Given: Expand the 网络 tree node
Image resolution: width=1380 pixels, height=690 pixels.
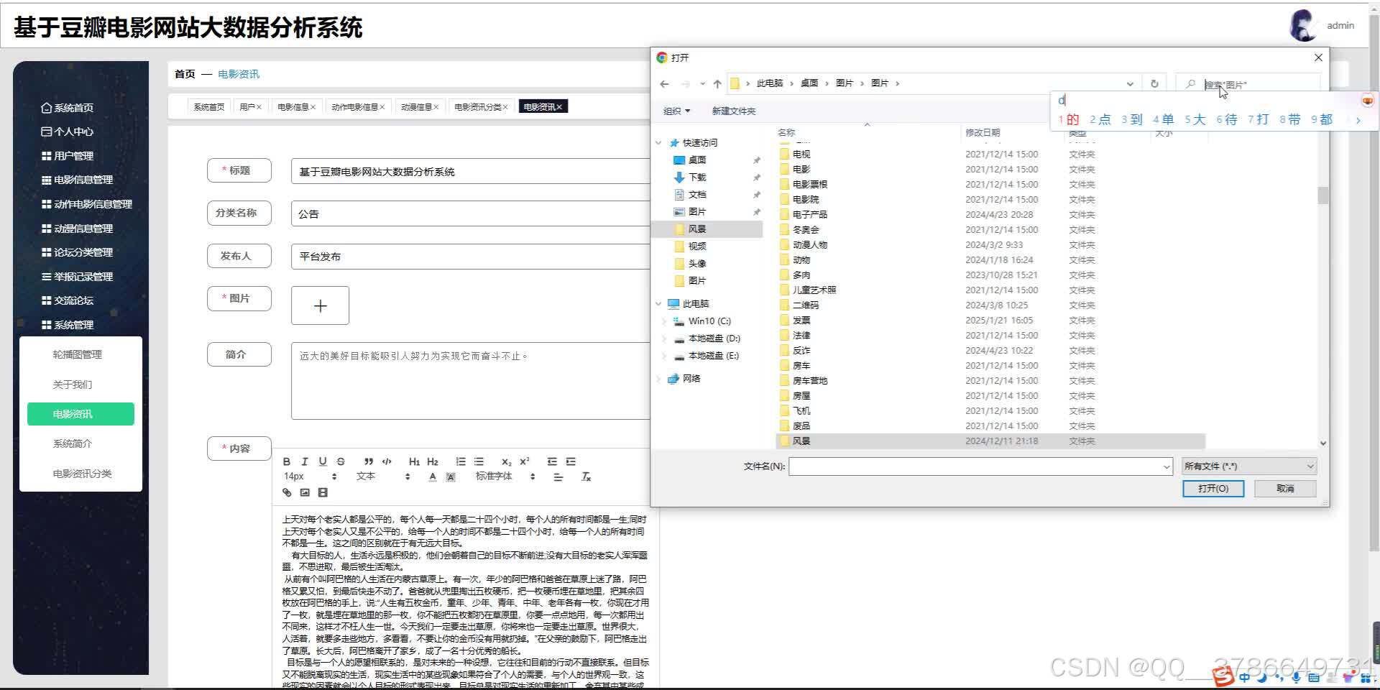Looking at the screenshot, I should [x=658, y=379].
